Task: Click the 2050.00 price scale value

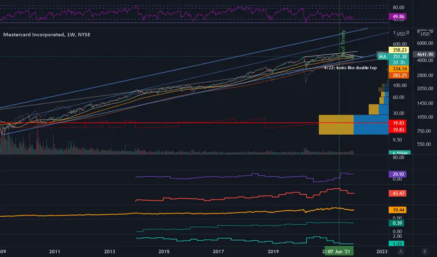Action: click(x=425, y=88)
